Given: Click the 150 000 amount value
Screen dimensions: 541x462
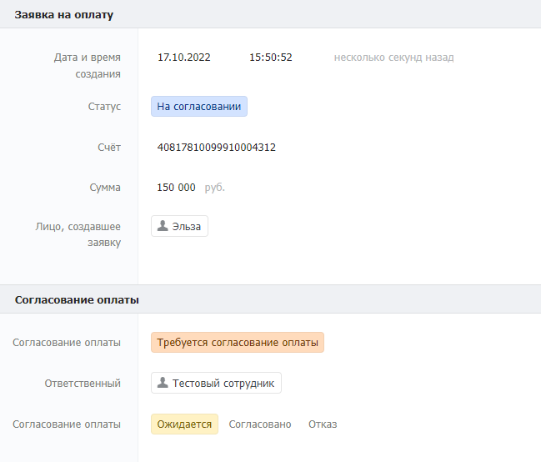Looking at the screenshot, I should [x=176, y=188].
